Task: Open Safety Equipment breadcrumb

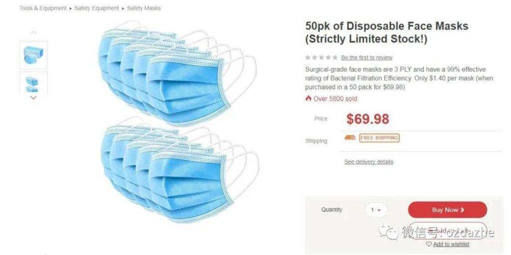Action: pos(96,8)
